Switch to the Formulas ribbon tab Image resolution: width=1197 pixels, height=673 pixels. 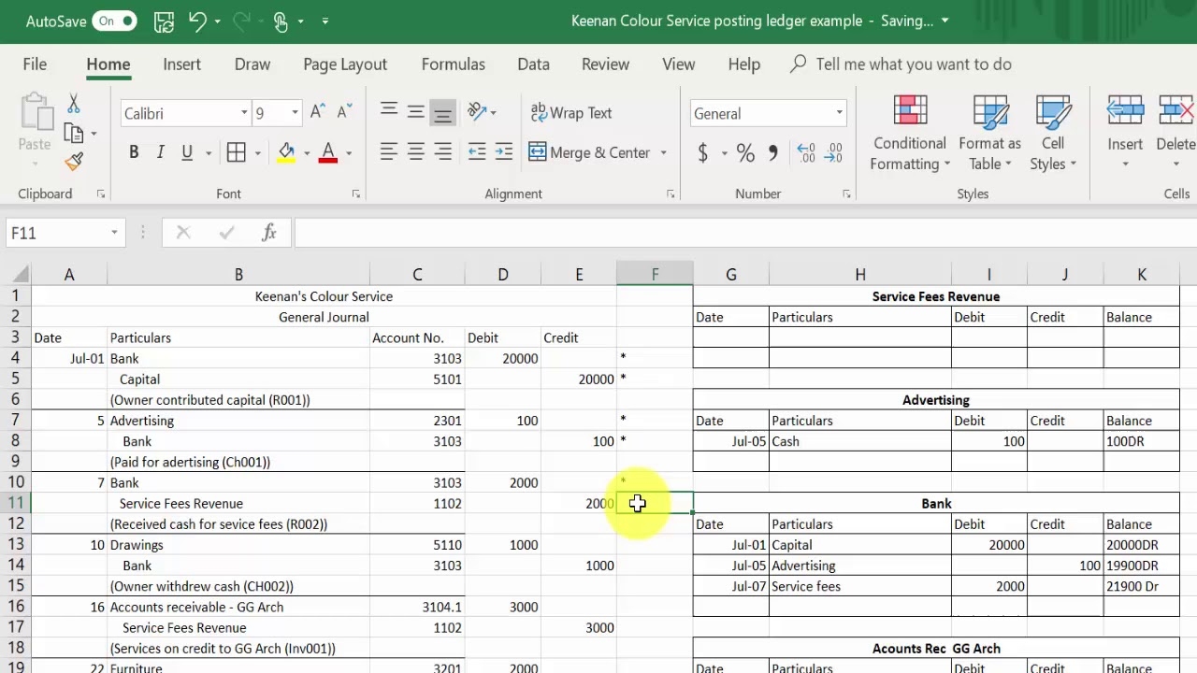[453, 64]
